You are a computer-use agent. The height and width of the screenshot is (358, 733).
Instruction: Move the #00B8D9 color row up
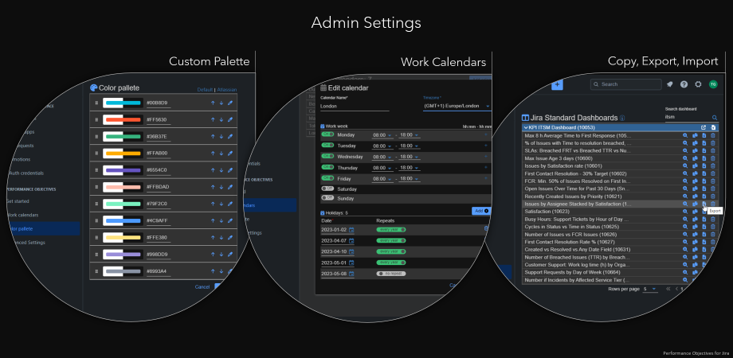click(213, 103)
